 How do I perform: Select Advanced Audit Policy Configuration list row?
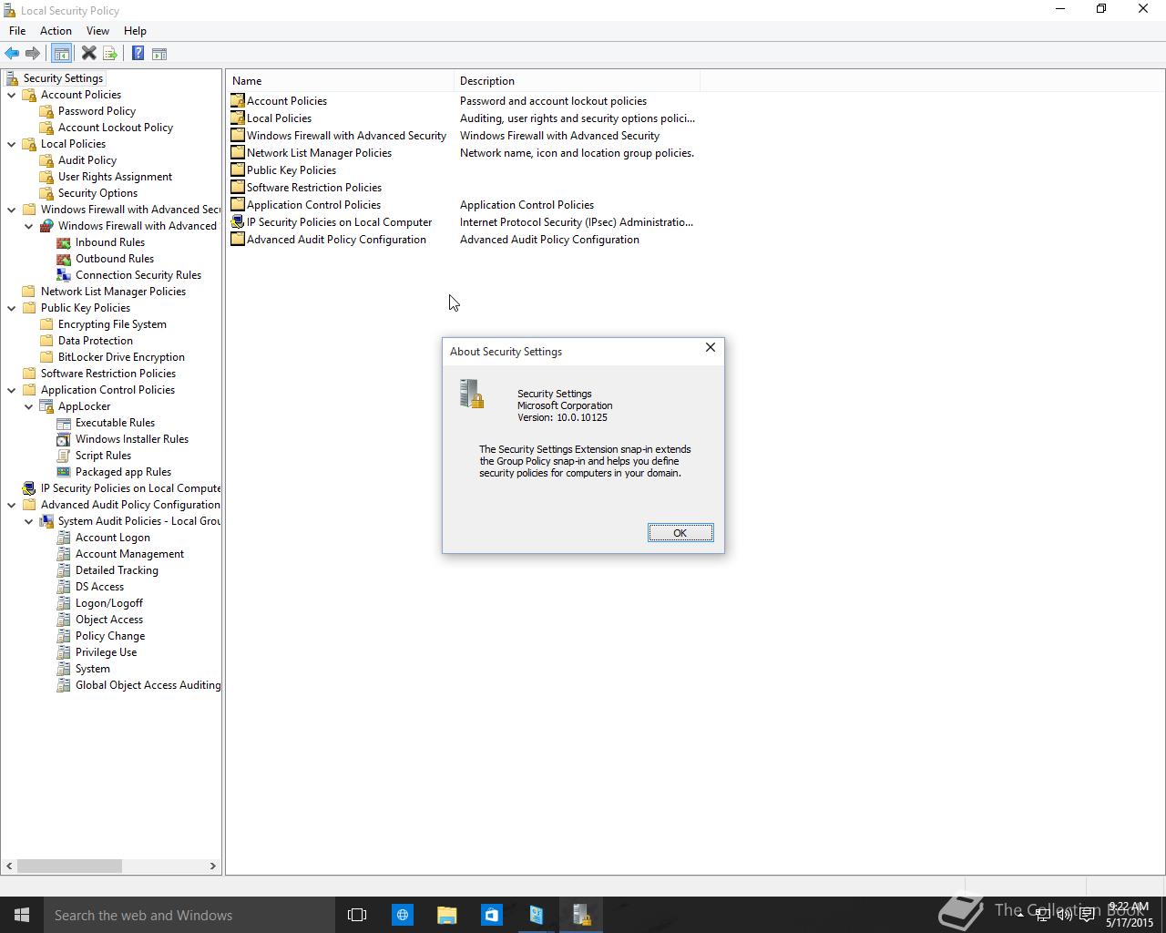click(x=463, y=240)
